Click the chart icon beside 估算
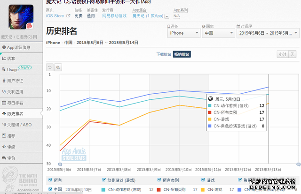 pyautogui.click(x=4, y=59)
